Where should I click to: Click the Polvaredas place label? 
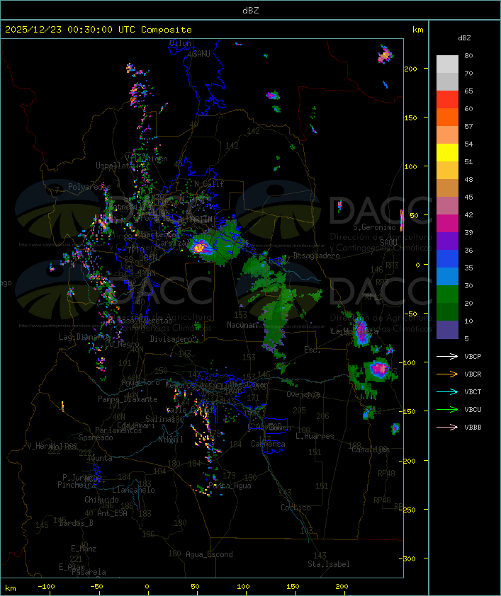click(x=89, y=187)
